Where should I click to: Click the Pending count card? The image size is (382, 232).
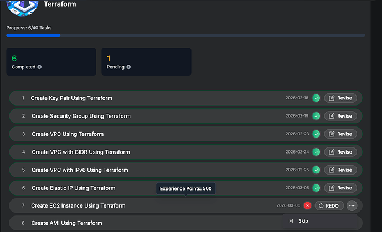(x=146, y=61)
